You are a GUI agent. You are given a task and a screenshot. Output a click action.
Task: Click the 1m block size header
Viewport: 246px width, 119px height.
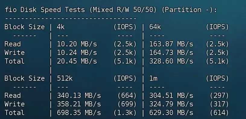[153, 78]
